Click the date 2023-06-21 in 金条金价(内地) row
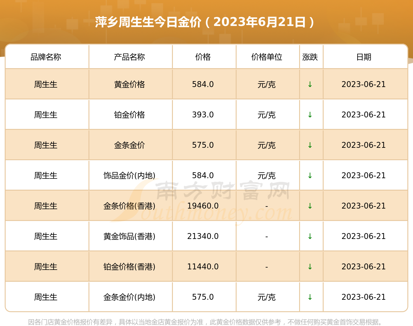This screenshot has height=326, width=413. (x=364, y=297)
